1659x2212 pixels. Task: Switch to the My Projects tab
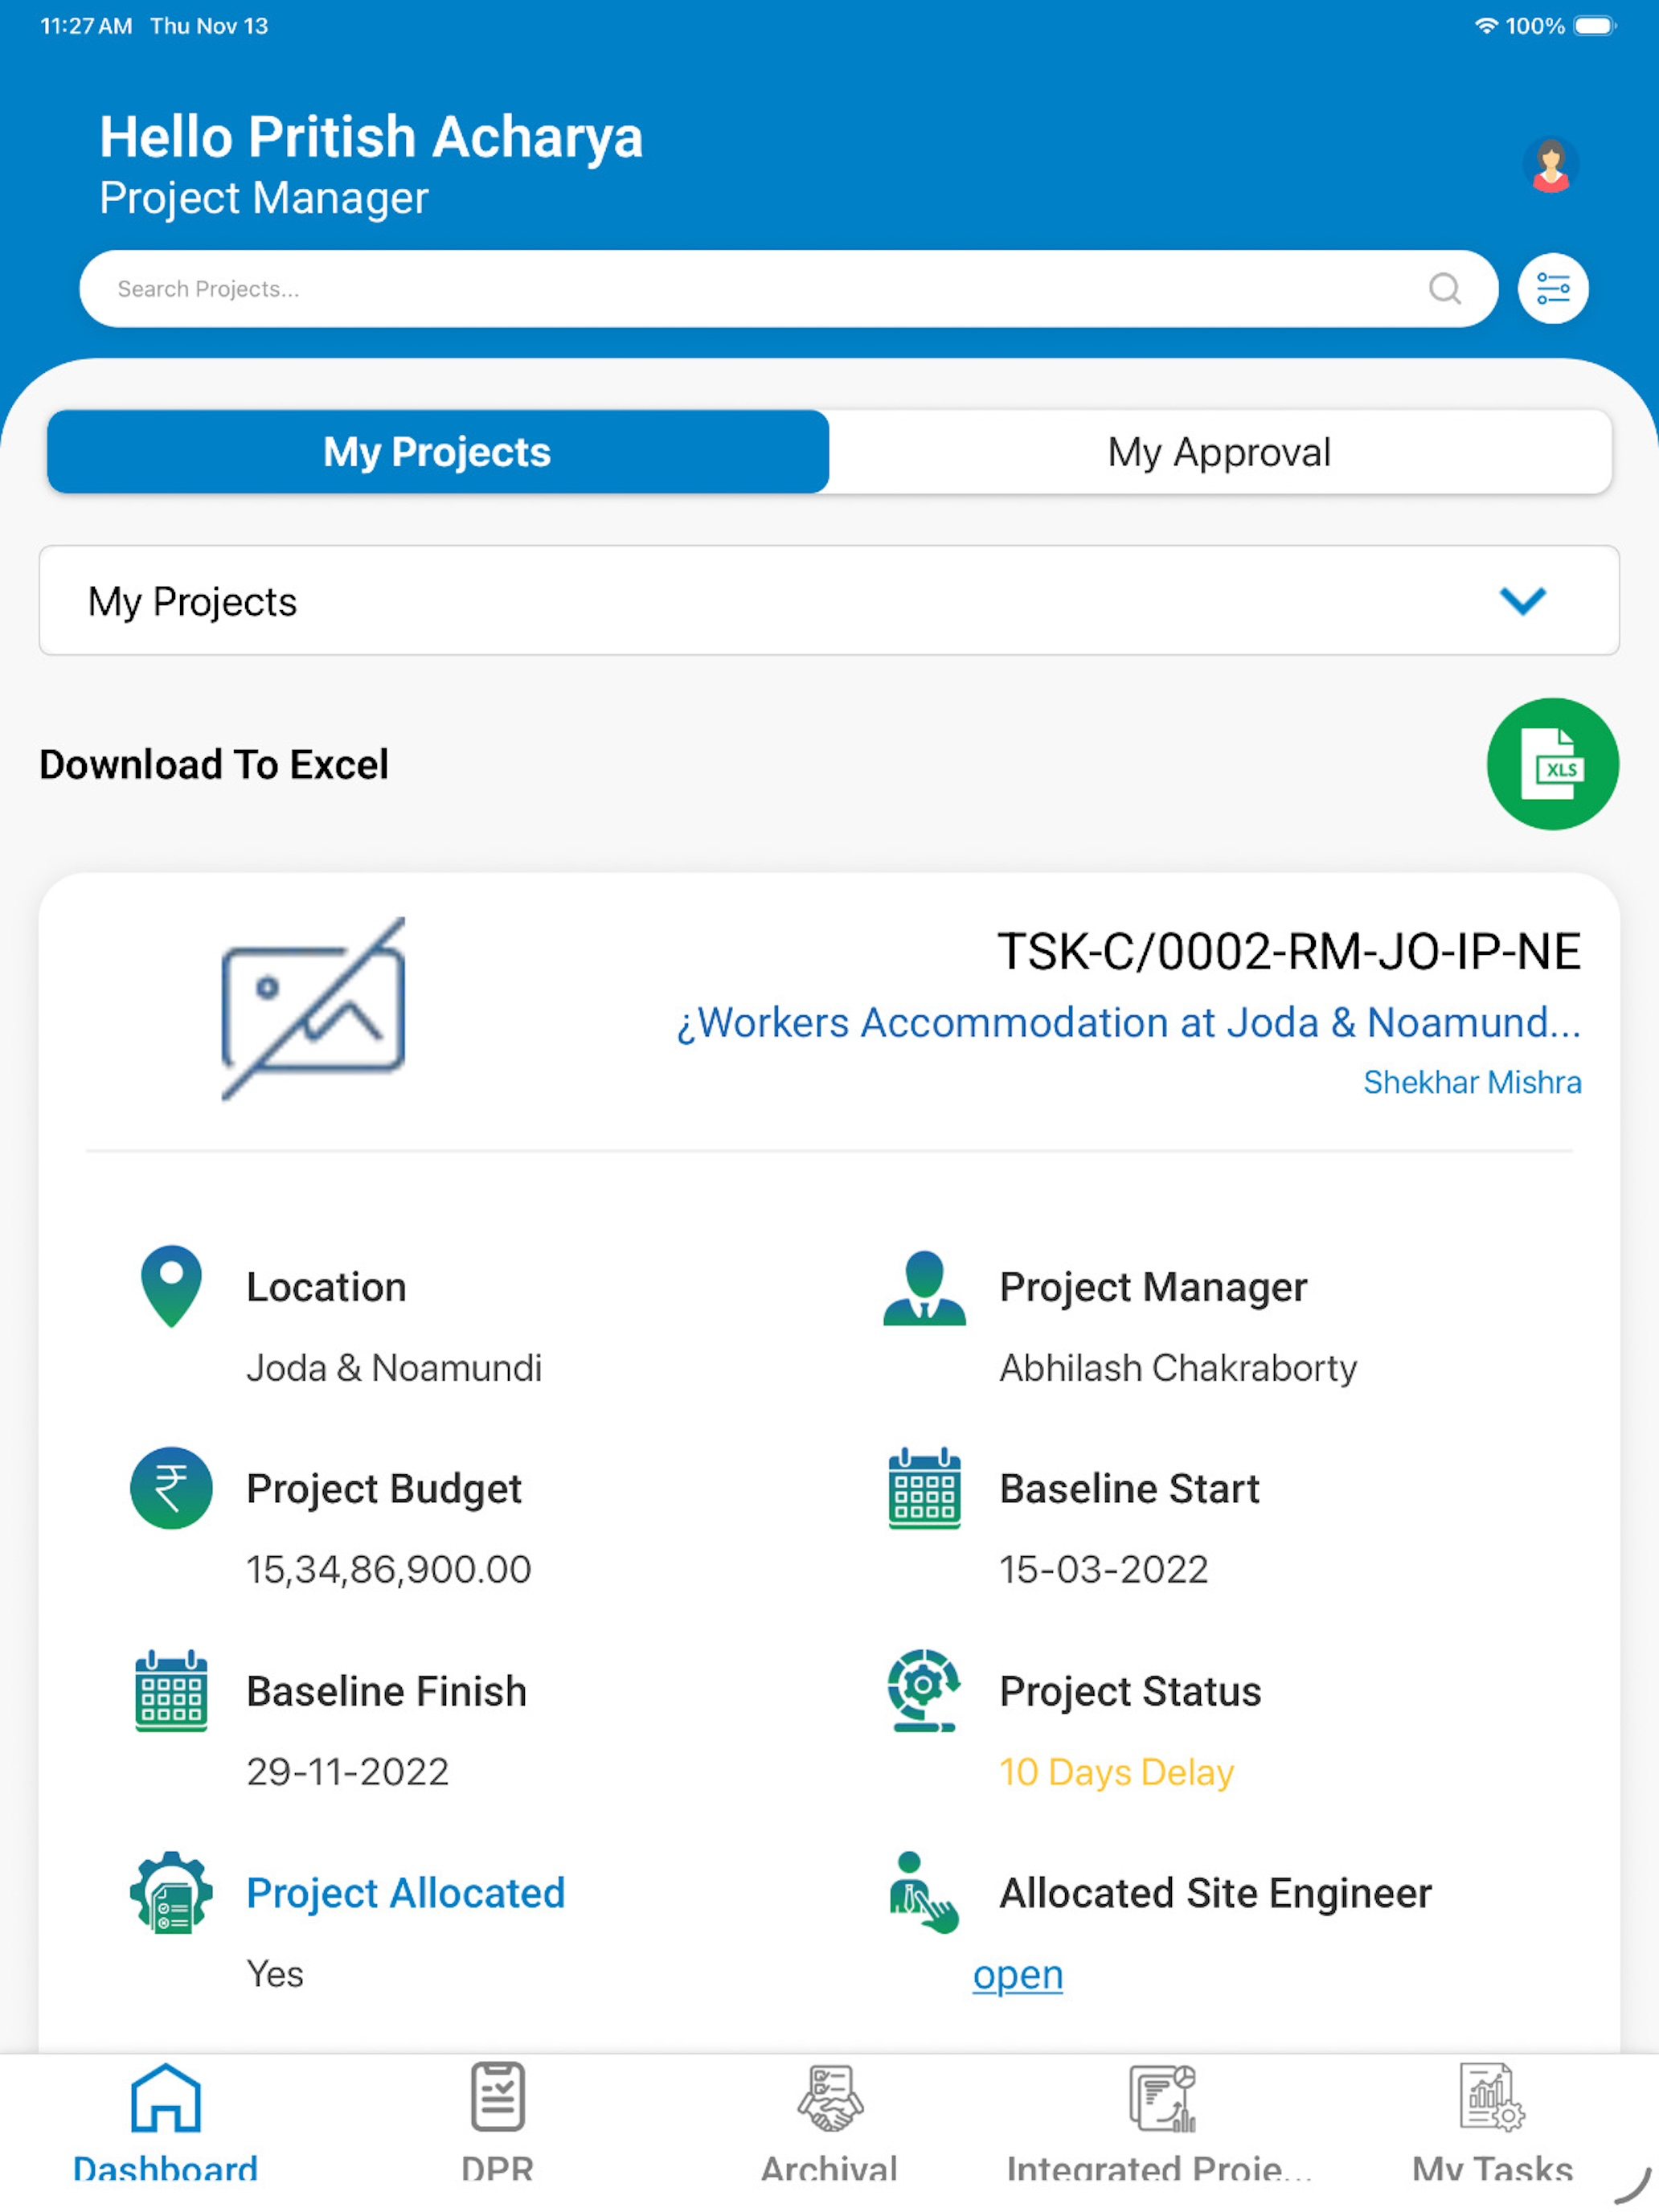(437, 452)
